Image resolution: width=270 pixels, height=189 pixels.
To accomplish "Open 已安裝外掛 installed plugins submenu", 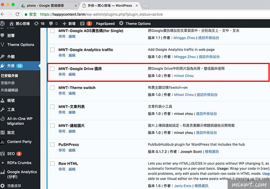I will (x=10, y=76).
